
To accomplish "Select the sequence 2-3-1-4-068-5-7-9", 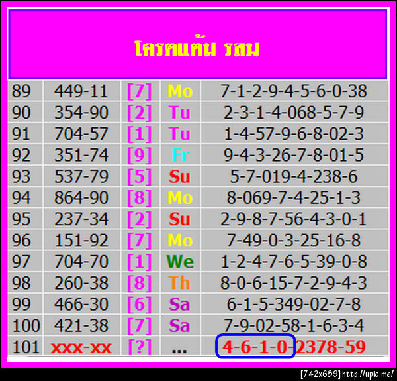I will coord(294,112).
